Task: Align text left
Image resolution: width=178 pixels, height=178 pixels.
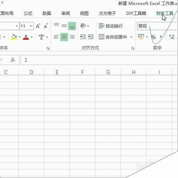Action: pyautogui.click(x=56, y=37)
